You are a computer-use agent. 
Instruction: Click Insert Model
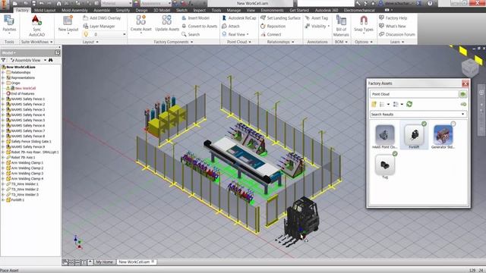click(196, 18)
